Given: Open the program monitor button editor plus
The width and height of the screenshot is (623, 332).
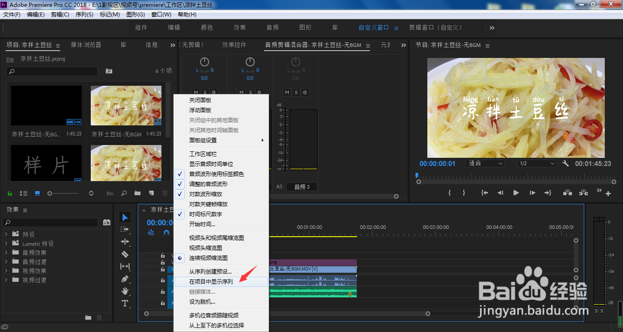Looking at the screenshot, I should click(608, 194).
